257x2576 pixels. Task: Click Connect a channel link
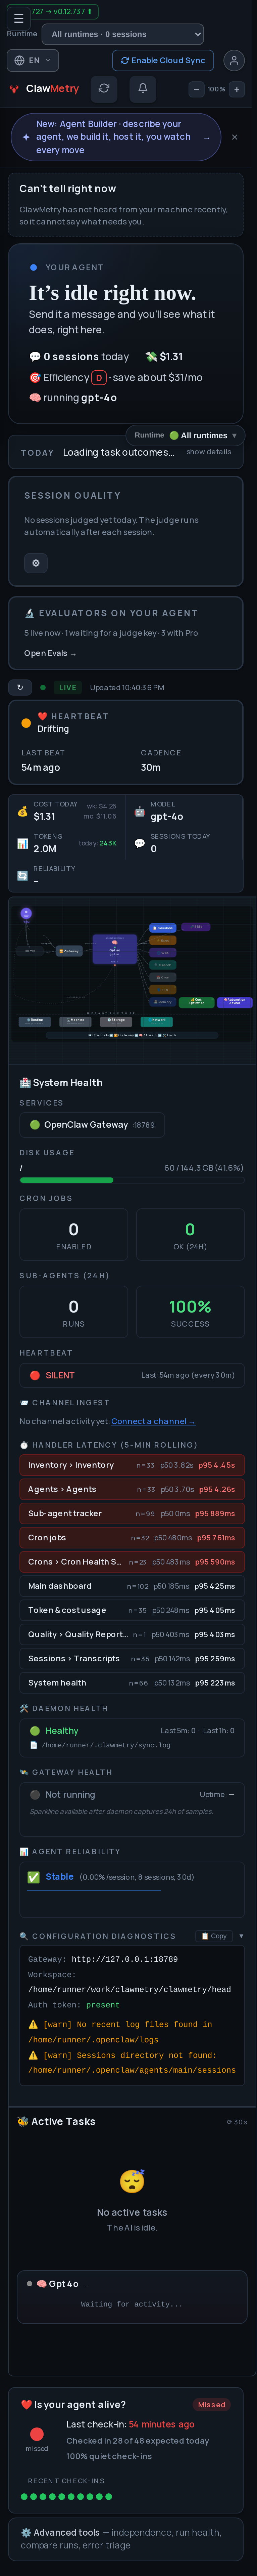point(153,1421)
